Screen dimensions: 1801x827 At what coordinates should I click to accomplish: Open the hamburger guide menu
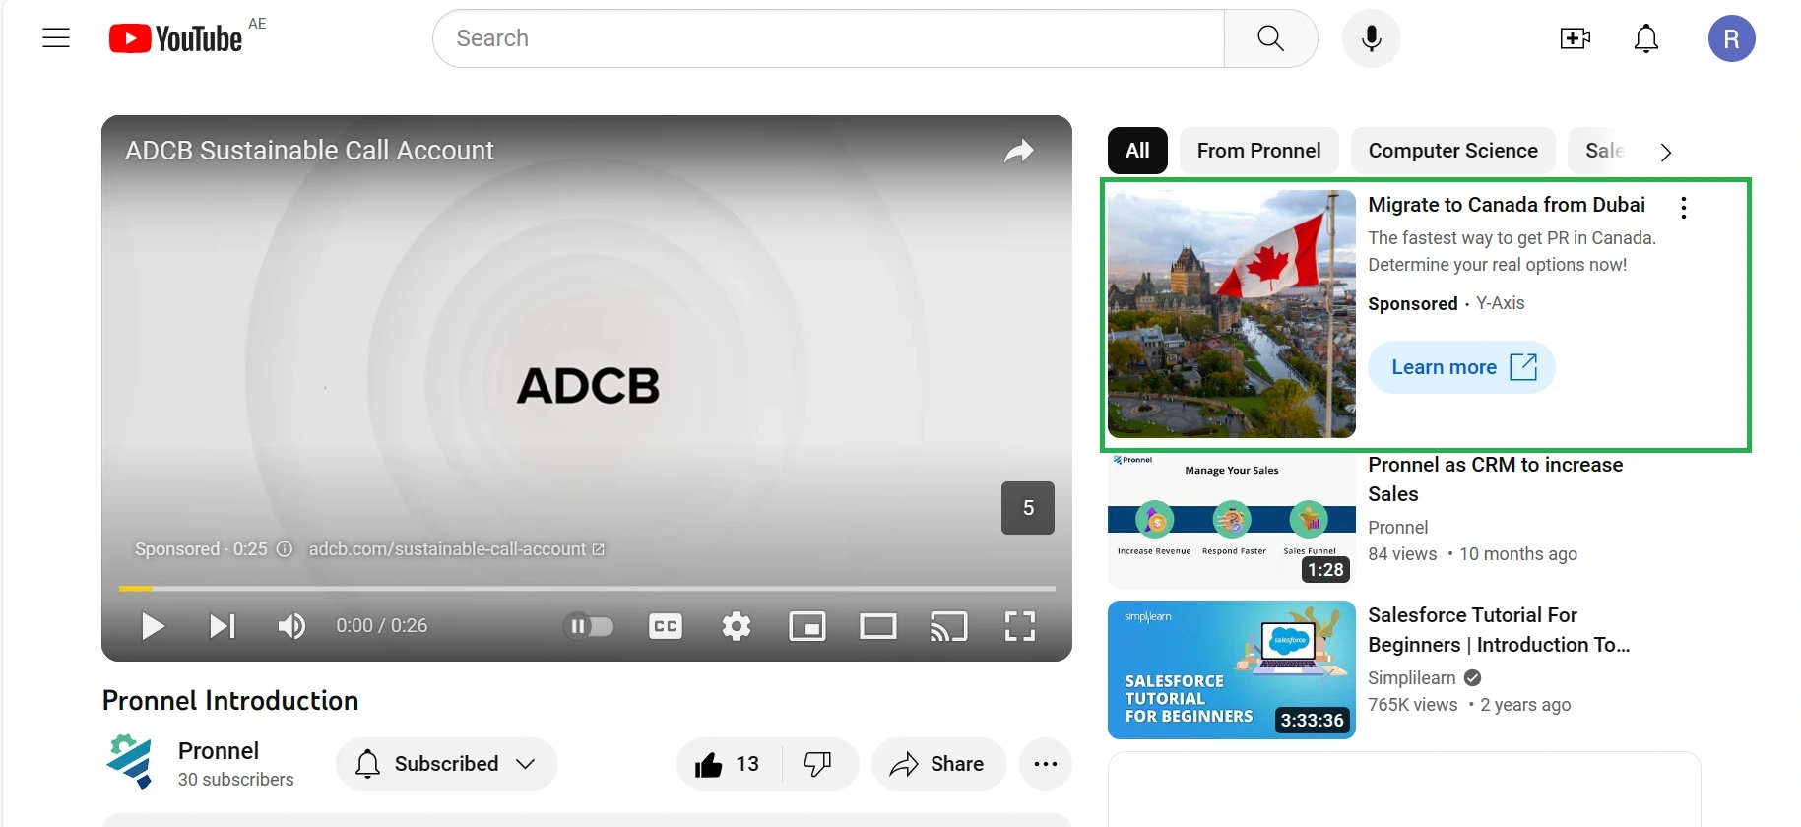56,38
